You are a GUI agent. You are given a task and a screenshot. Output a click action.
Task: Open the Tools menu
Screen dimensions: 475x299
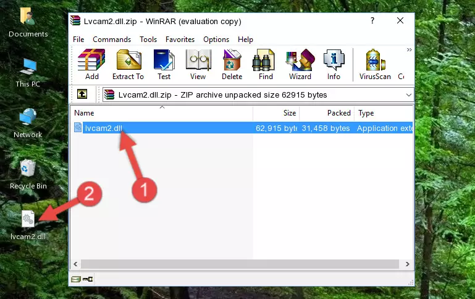(148, 40)
